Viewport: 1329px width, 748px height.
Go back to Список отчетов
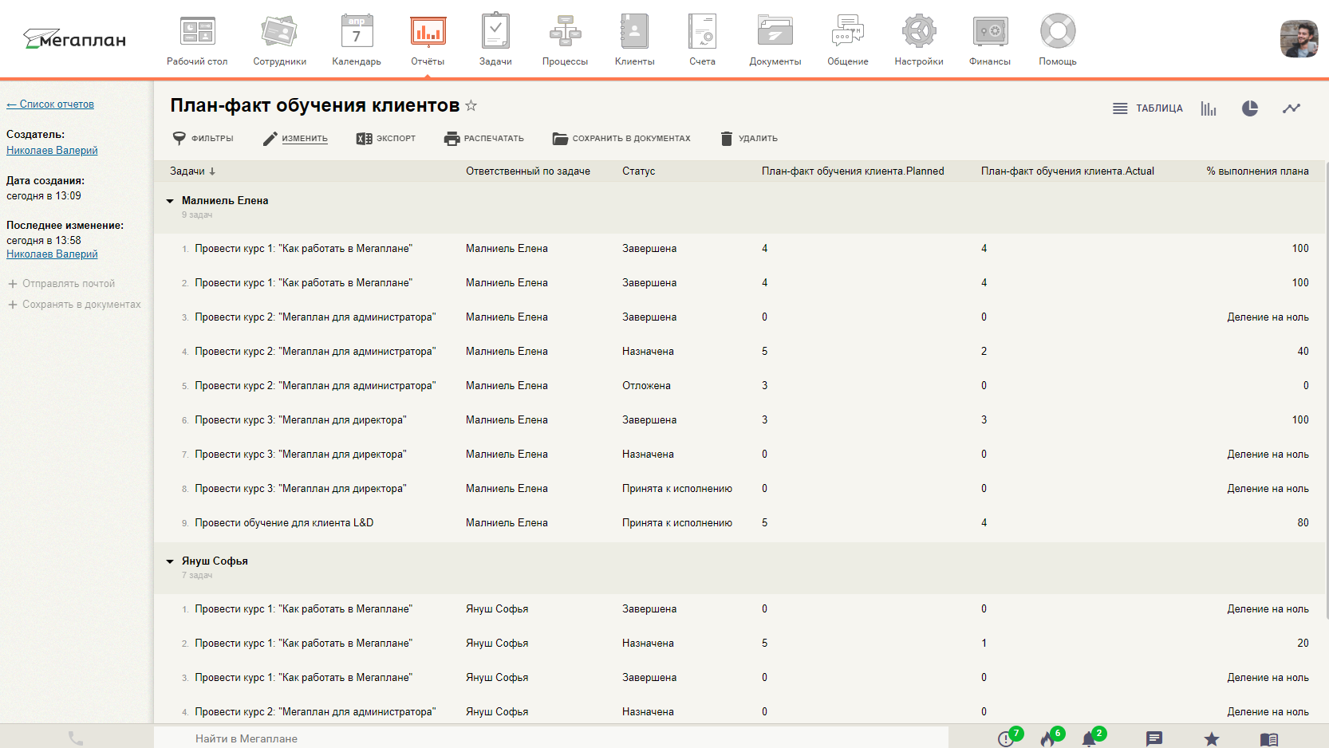50,104
